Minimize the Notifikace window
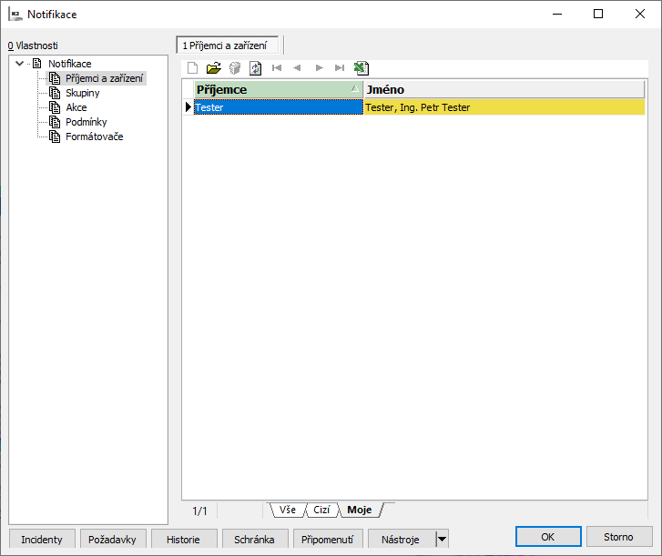Screen dimensions: 662x556 (x=557, y=14)
